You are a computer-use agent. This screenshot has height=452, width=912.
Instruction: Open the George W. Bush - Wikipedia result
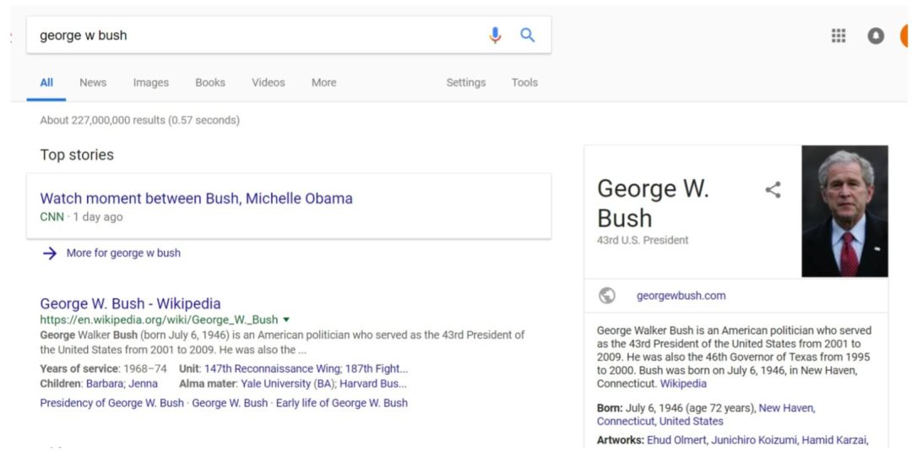click(130, 303)
